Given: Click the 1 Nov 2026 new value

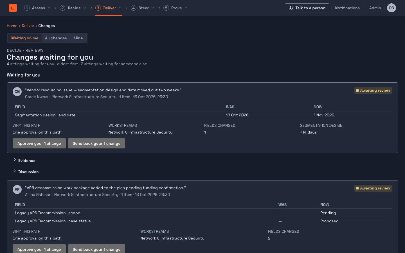Looking at the screenshot, I should click(324, 115).
